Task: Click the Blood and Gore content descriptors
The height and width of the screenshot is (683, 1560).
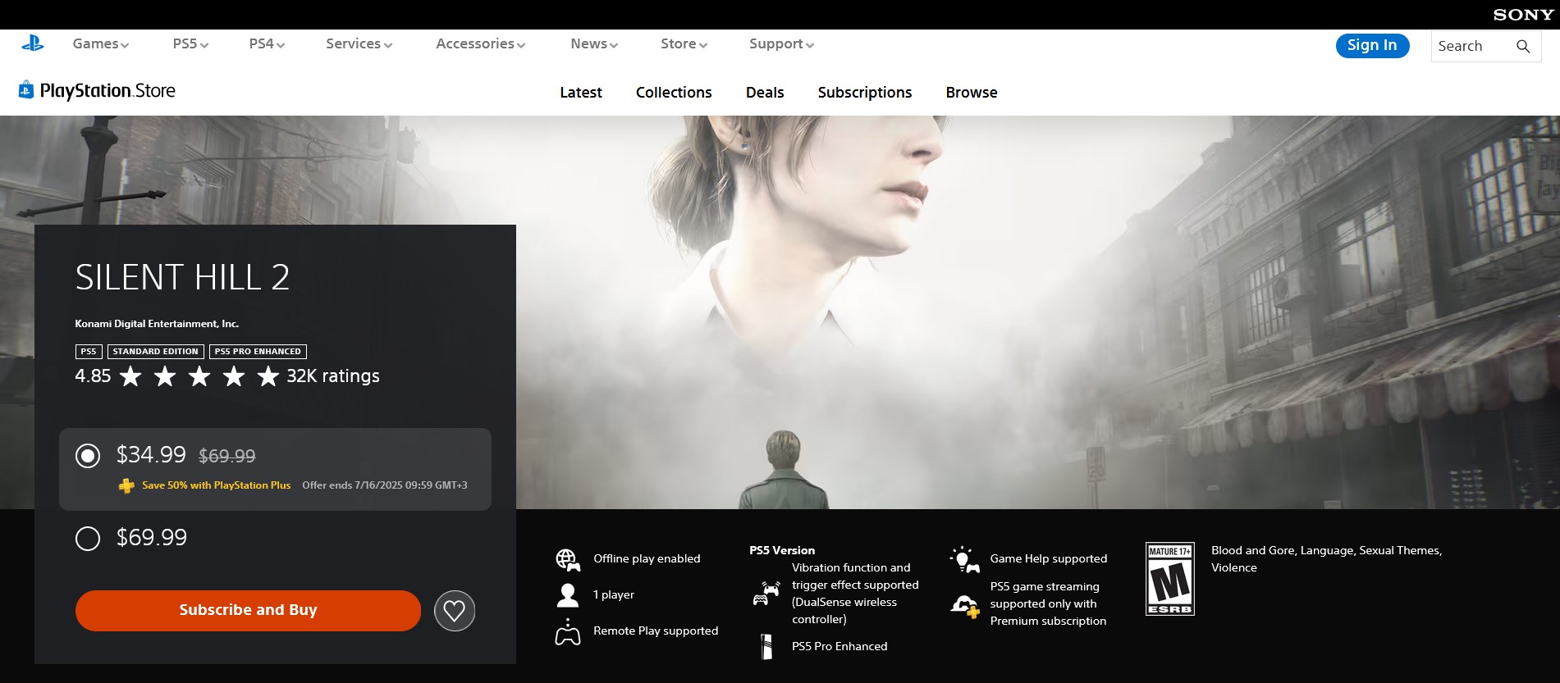Action: [1326, 559]
